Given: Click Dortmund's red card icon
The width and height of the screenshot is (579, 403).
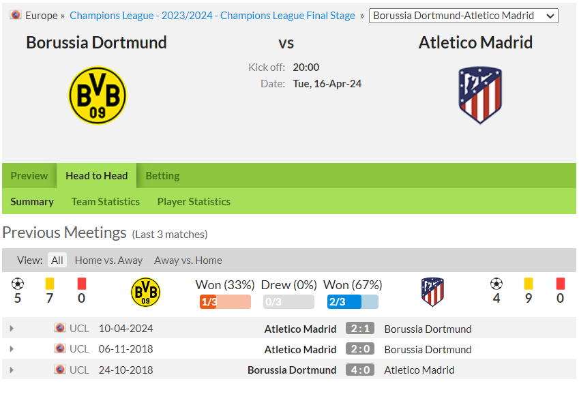Looking at the screenshot, I should (82, 284).
